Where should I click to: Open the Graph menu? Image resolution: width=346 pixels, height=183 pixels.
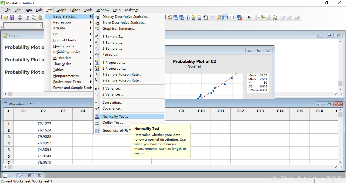61,10
